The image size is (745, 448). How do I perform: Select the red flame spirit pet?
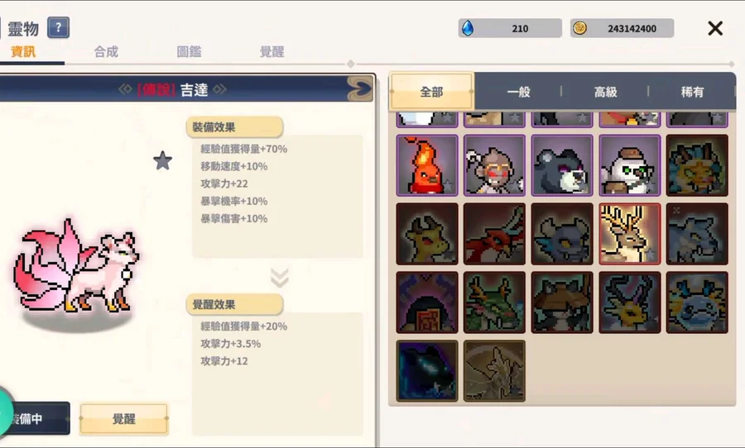(x=427, y=165)
